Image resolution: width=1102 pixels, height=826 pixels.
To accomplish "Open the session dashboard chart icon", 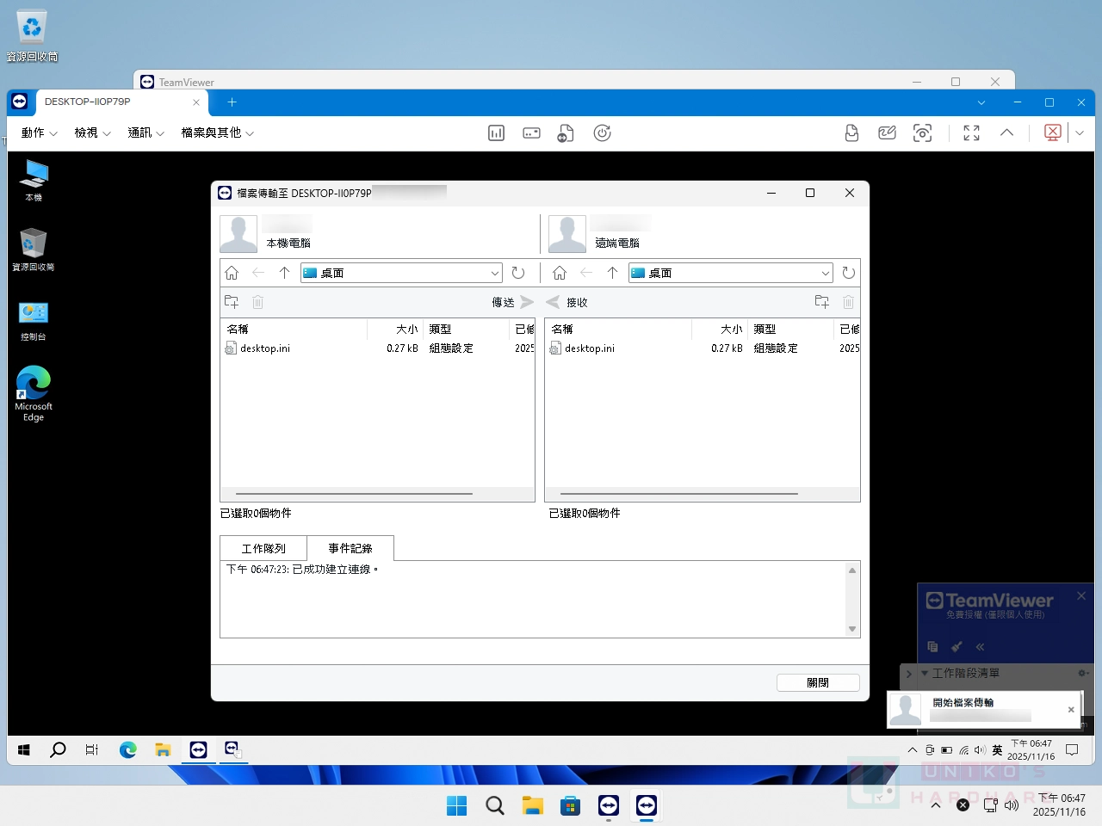I will click(x=496, y=133).
